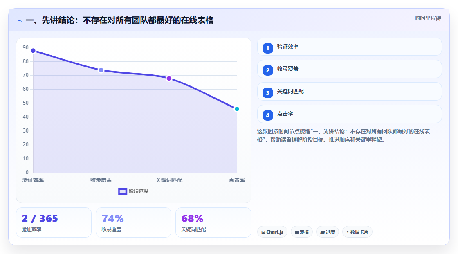
Task: Click the icon in the Chart.js tag
Action: [263, 232]
